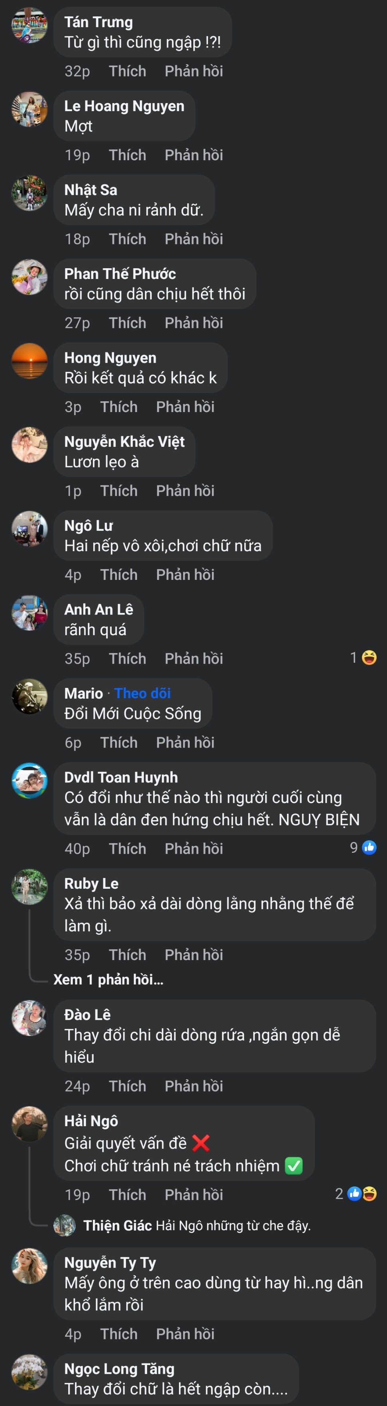Open Ngọc Long Tăng's profile picture

point(30,1373)
